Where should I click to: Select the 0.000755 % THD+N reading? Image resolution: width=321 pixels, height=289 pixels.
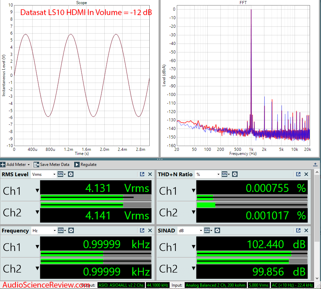[x=252, y=188]
